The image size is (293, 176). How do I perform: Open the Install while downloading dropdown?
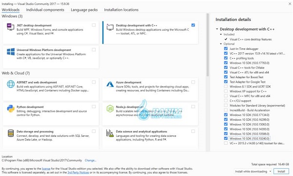point(253,171)
